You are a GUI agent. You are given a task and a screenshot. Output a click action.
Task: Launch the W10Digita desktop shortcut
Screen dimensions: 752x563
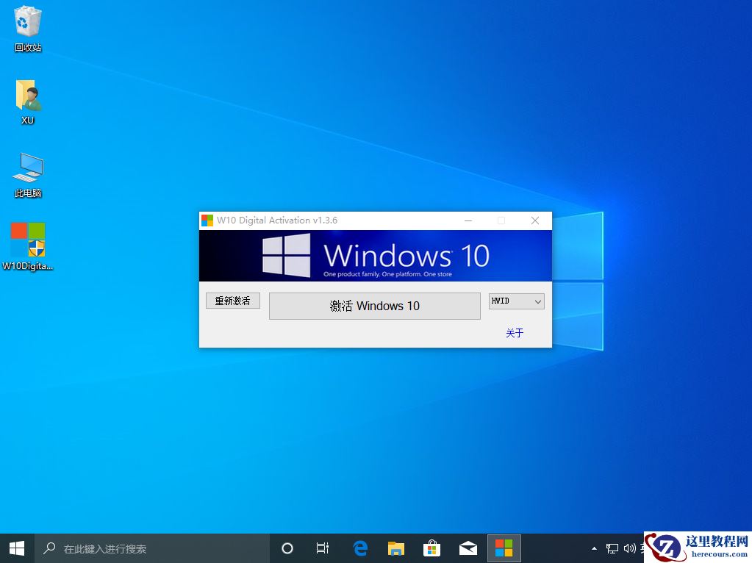(26, 240)
